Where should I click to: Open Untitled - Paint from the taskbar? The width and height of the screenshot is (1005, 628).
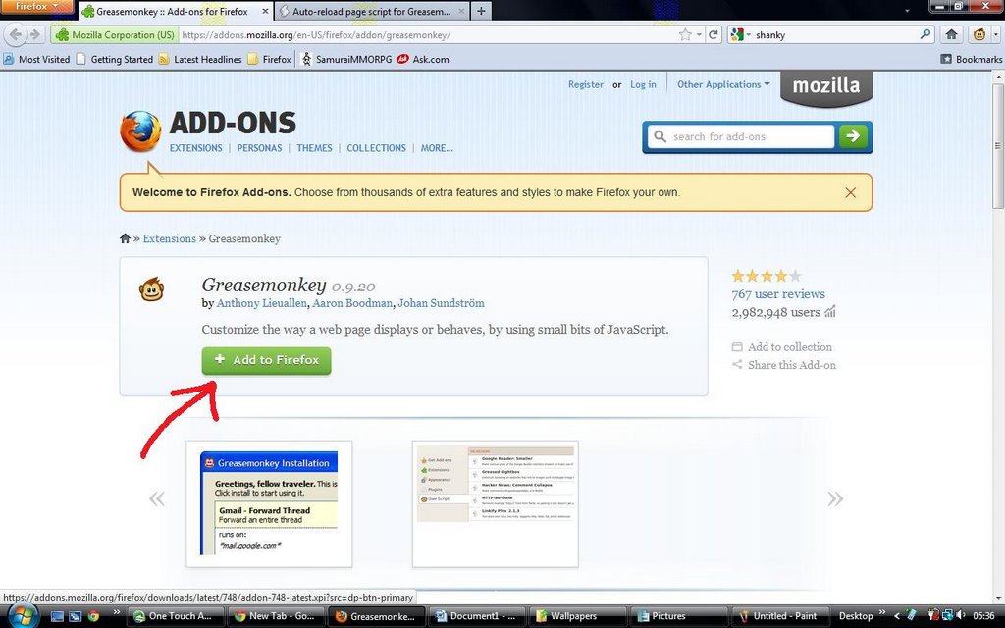[778, 616]
